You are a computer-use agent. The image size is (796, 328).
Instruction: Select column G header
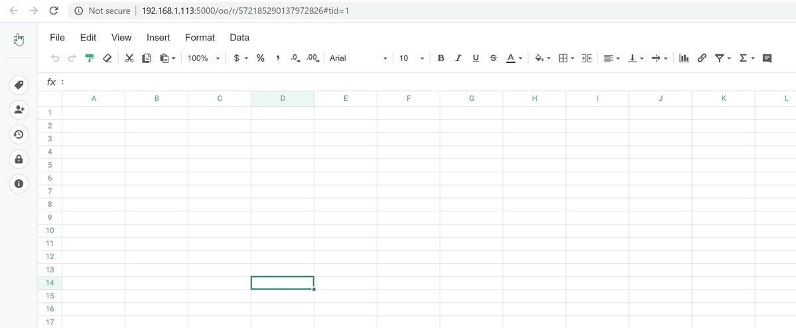click(472, 99)
